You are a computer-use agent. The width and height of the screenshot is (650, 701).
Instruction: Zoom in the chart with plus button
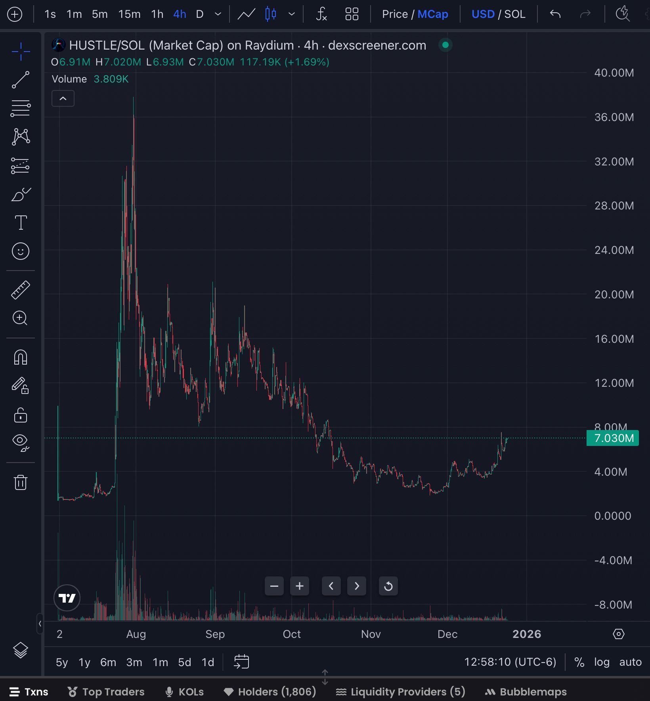[300, 586]
